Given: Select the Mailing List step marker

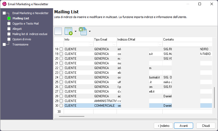Looking at the screenshot, I should pos(9,18).
